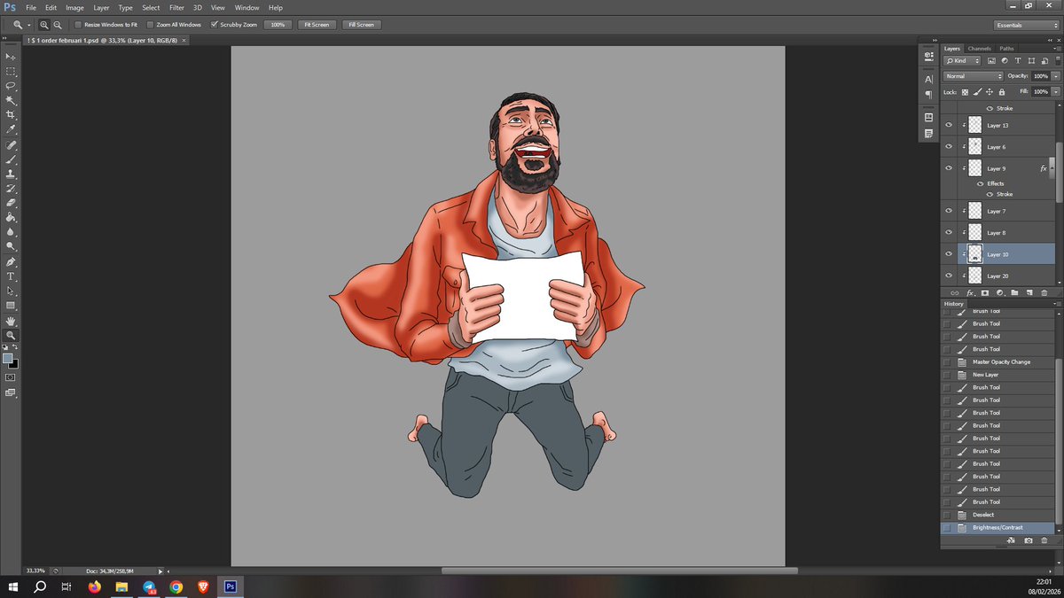
Task: Select the Horizontal Type tool
Action: tap(11, 276)
